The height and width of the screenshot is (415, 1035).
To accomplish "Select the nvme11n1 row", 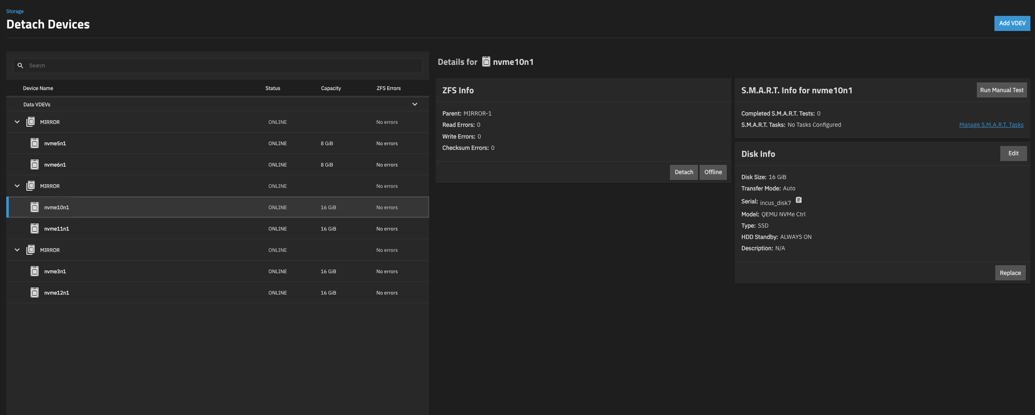I will click(217, 228).
